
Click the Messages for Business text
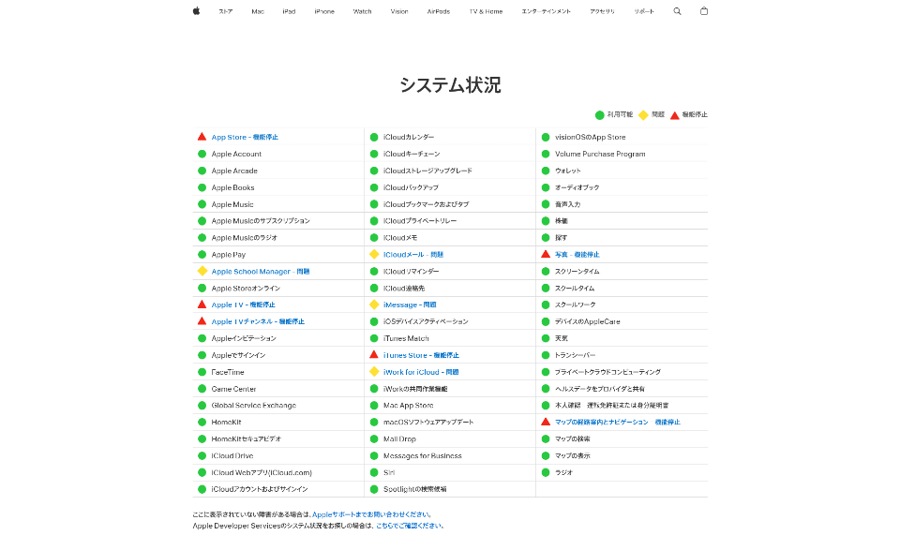423,456
